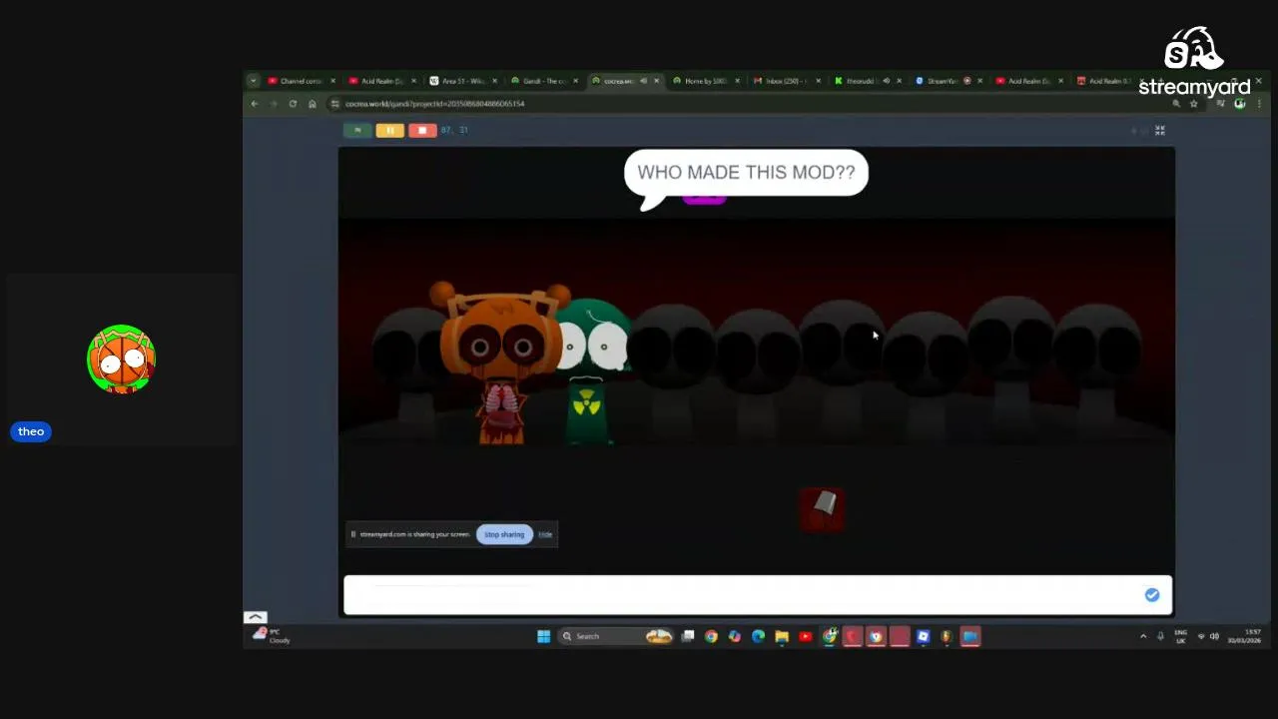Reload the browser page
Screen dimensions: 1278x719
[293, 104]
